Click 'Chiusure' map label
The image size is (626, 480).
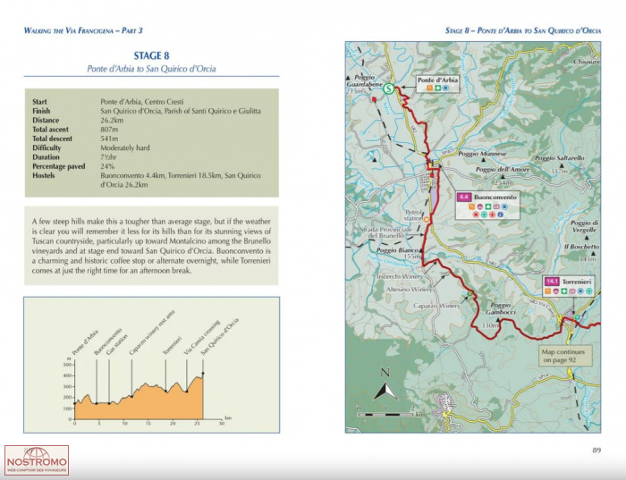click(587, 62)
